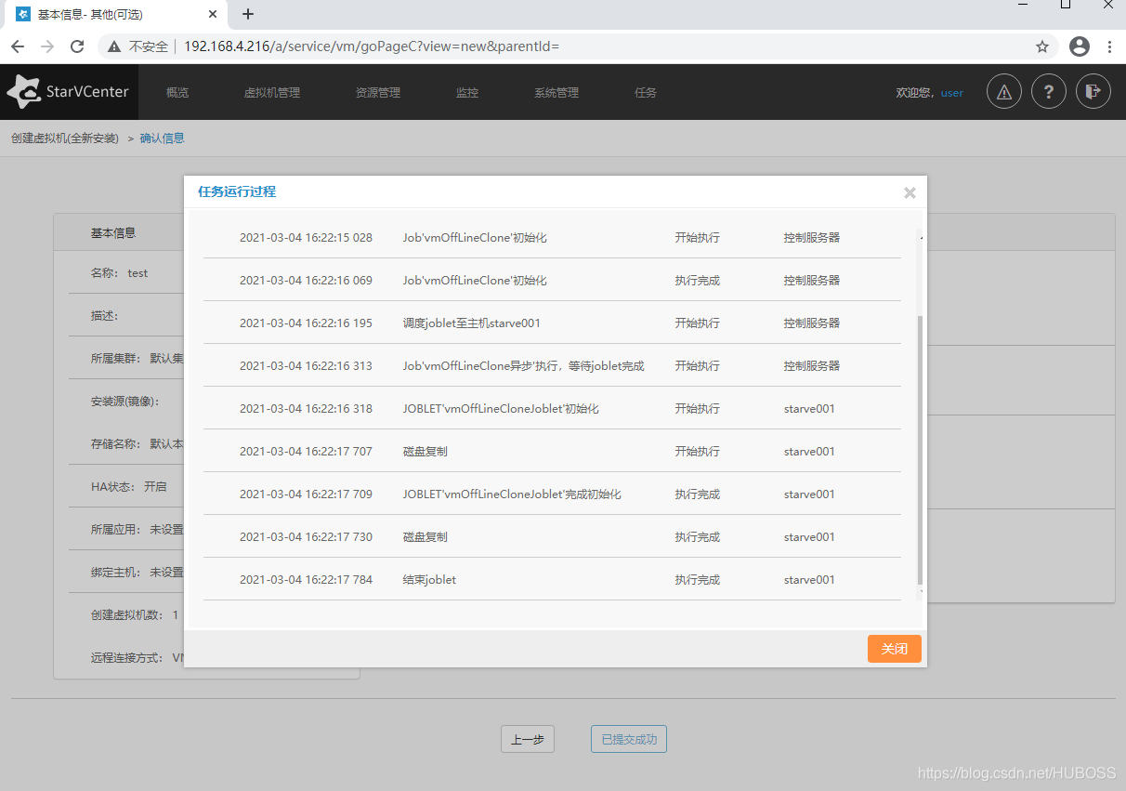The image size is (1126, 791).
Task: Open Chrome profile avatar icon
Action: [1079, 46]
